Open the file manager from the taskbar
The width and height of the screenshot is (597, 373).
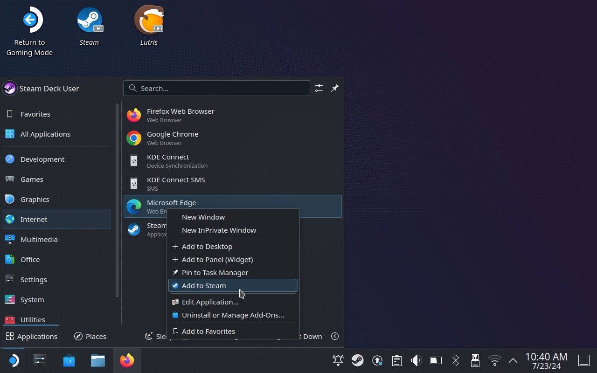(98, 360)
